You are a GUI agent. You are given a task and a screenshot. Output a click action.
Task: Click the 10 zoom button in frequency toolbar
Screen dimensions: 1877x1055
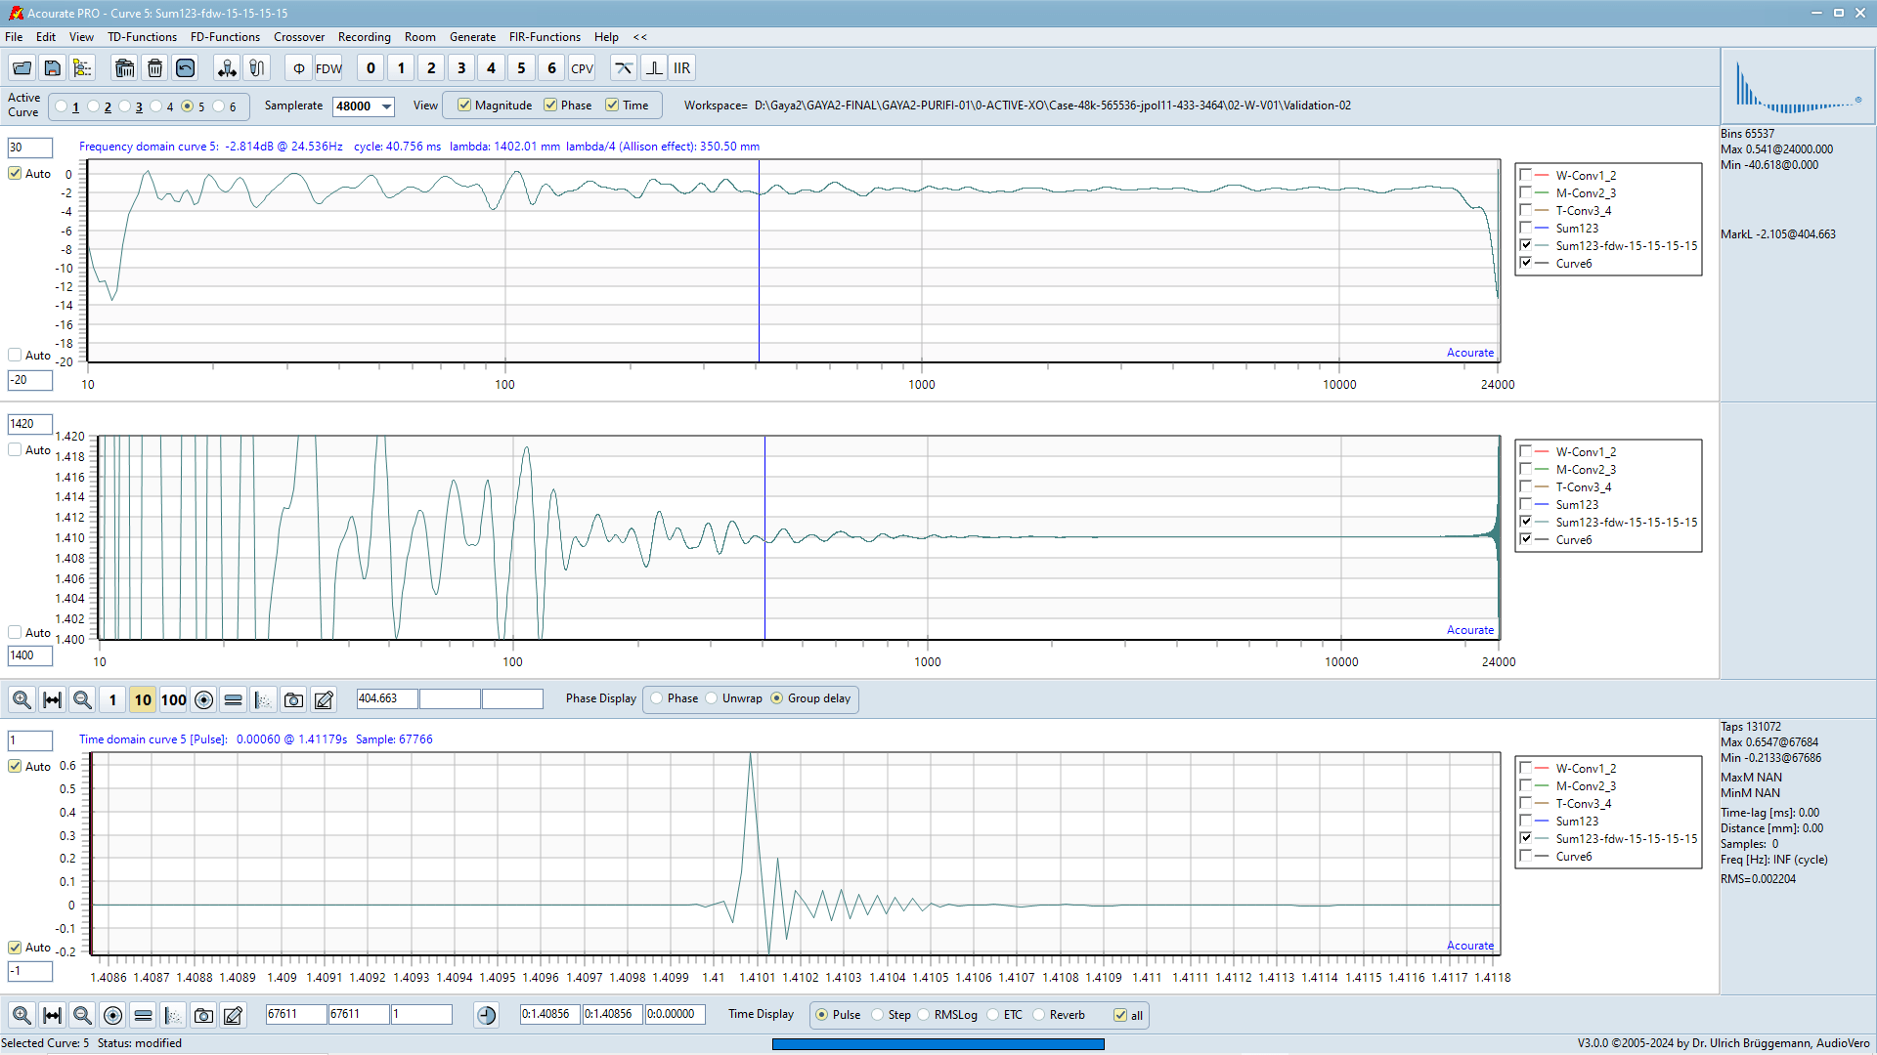[x=143, y=699]
